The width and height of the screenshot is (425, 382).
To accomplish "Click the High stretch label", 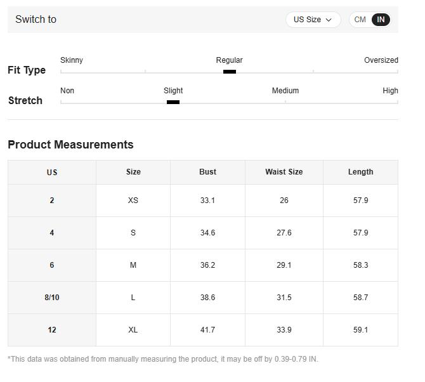I will tap(390, 91).
